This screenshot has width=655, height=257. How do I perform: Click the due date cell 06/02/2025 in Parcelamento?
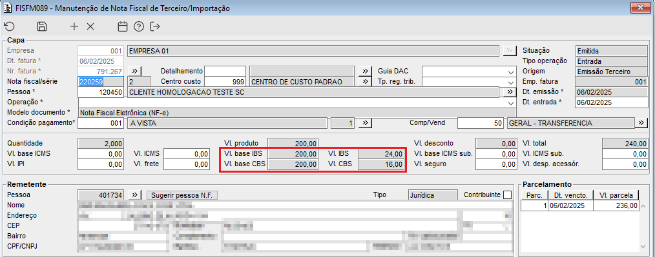click(x=570, y=205)
